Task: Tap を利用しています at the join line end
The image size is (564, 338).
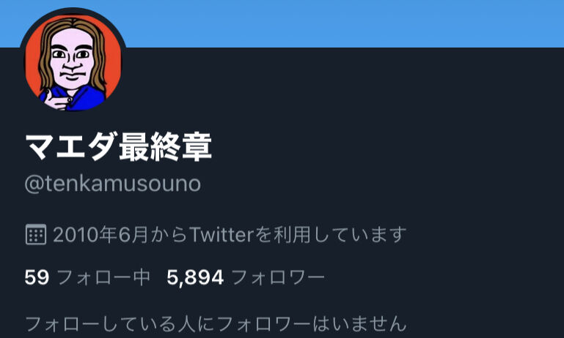Action: pos(331,235)
